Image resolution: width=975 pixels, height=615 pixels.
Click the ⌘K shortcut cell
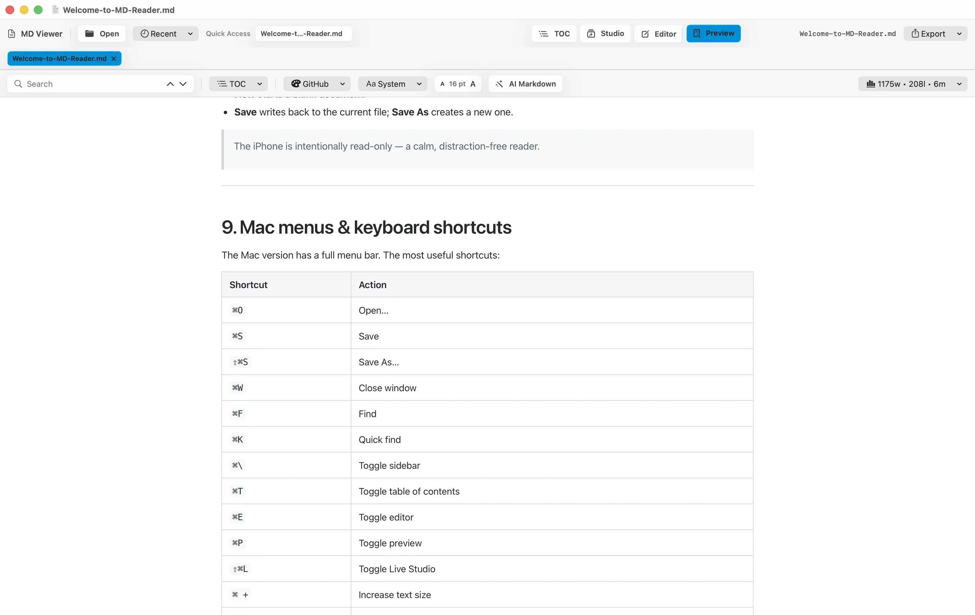[286, 440]
